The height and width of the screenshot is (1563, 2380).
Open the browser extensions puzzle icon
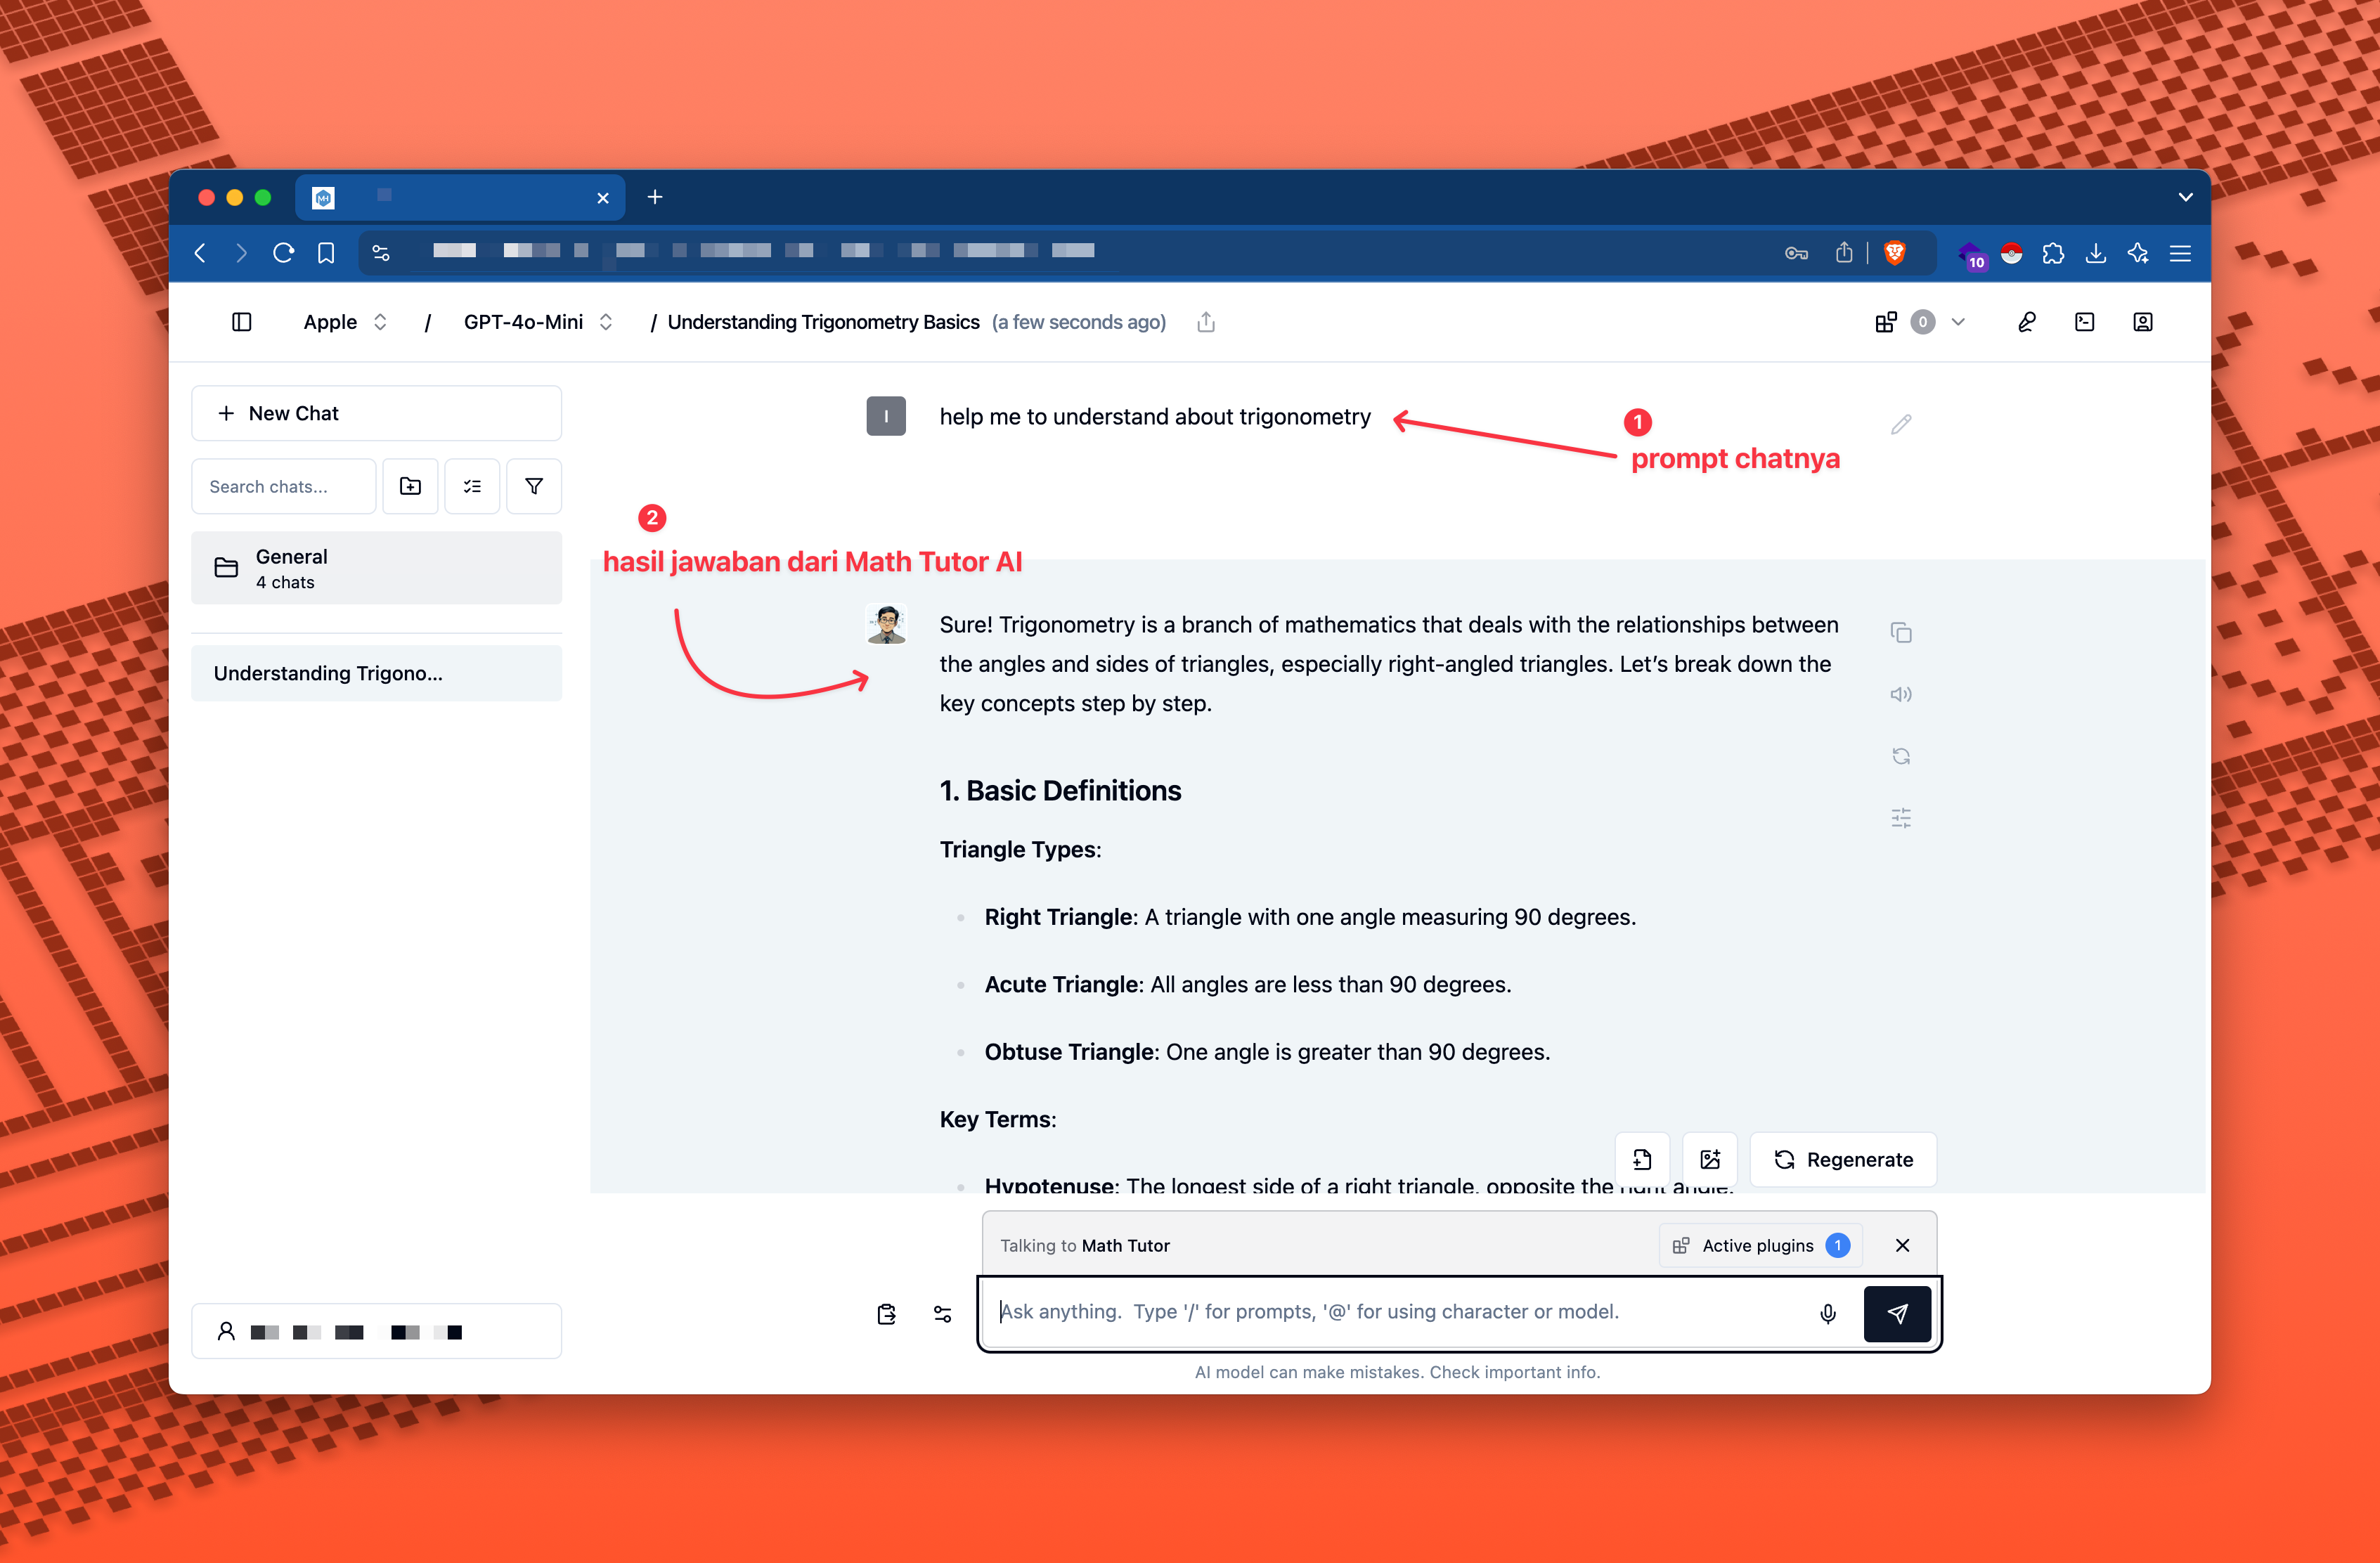point(2053,253)
